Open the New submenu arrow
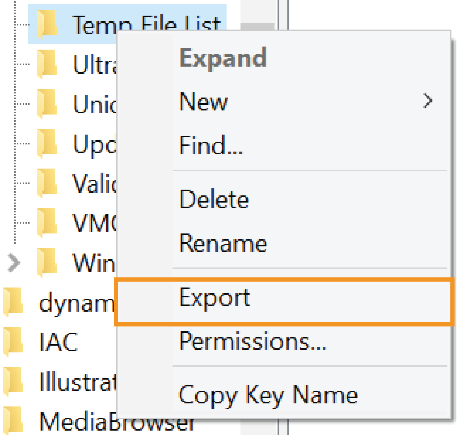 click(429, 101)
